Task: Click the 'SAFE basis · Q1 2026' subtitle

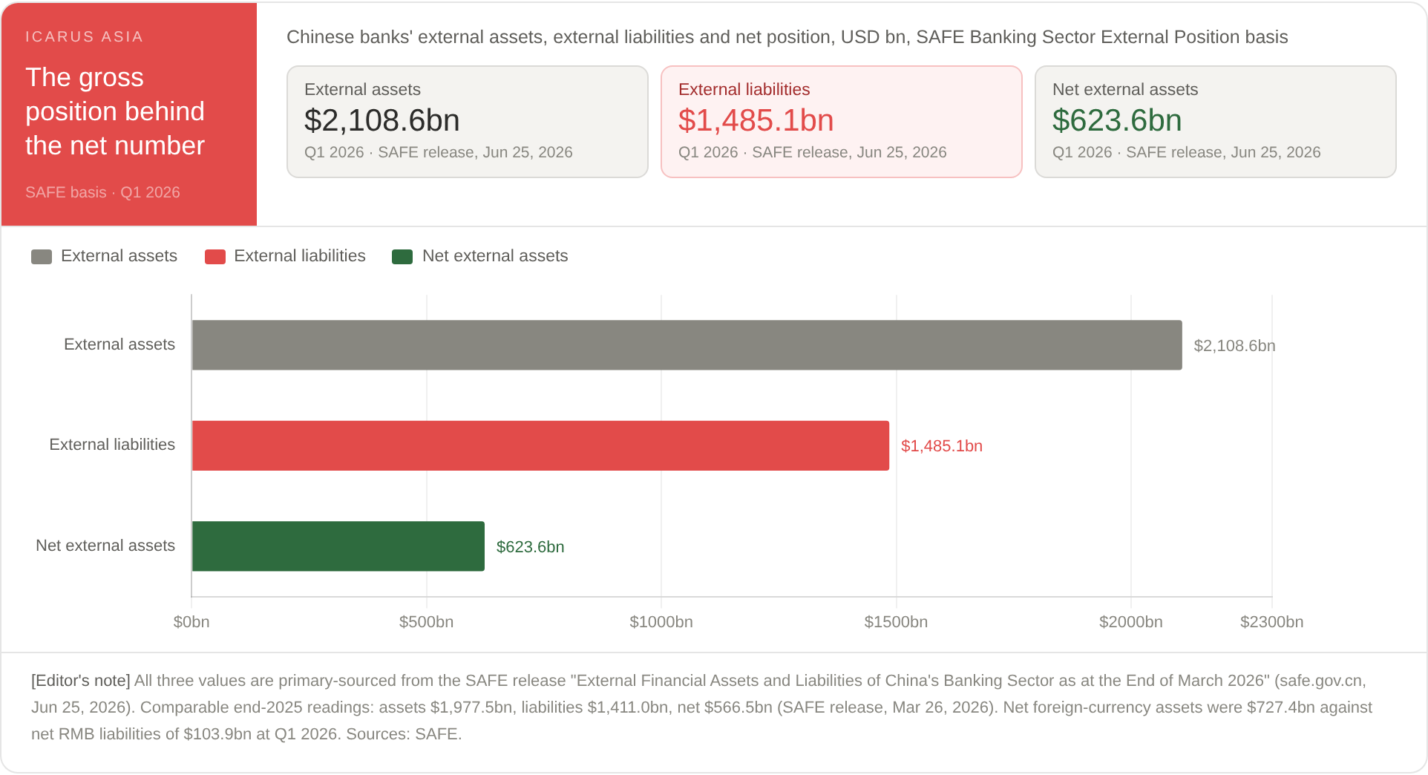Action: tap(102, 192)
